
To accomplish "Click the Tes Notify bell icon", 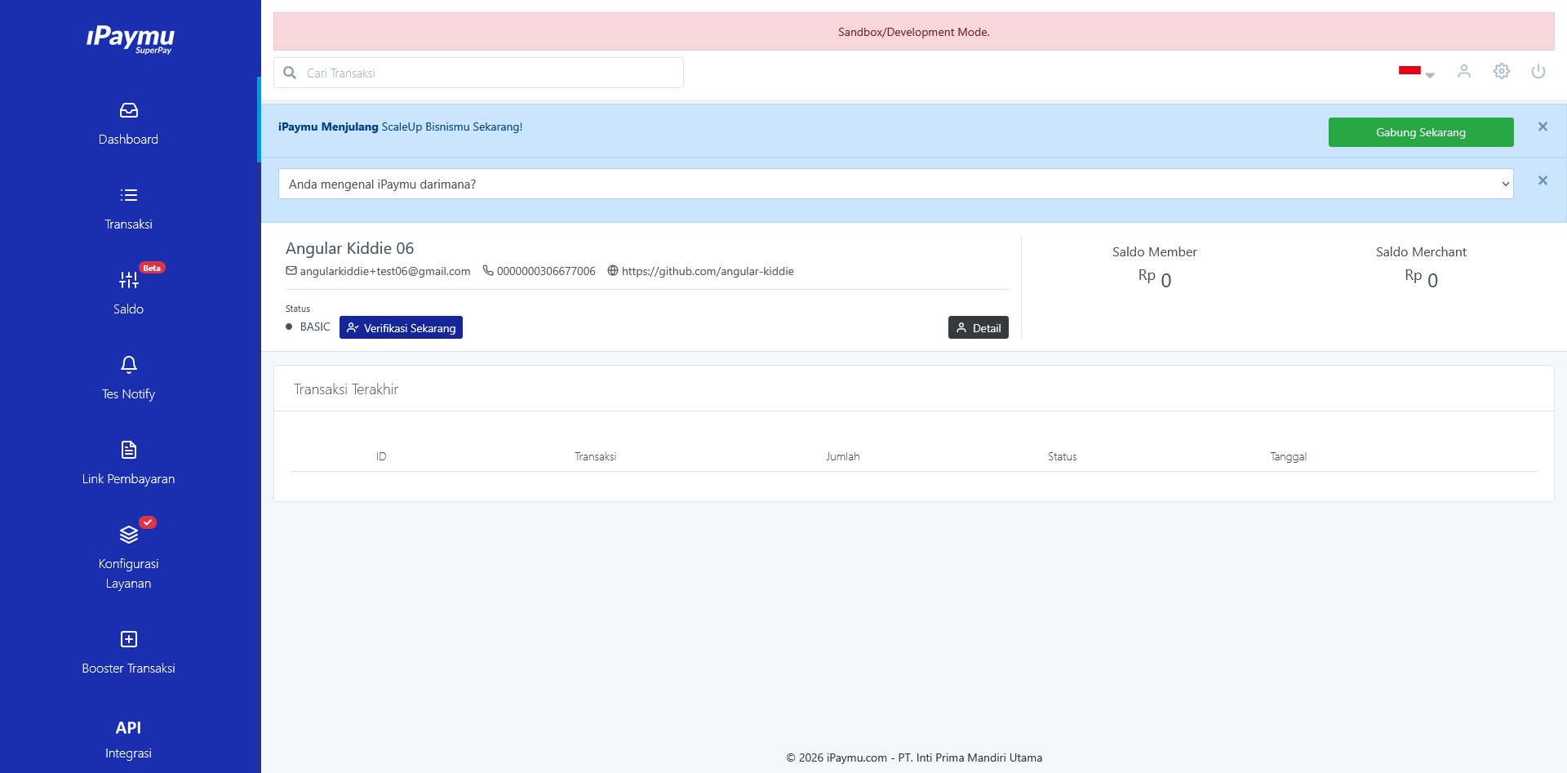I will 129,365.
